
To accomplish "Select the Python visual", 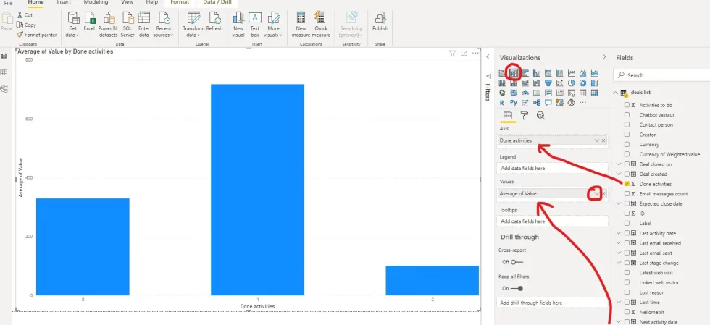I will click(514, 102).
